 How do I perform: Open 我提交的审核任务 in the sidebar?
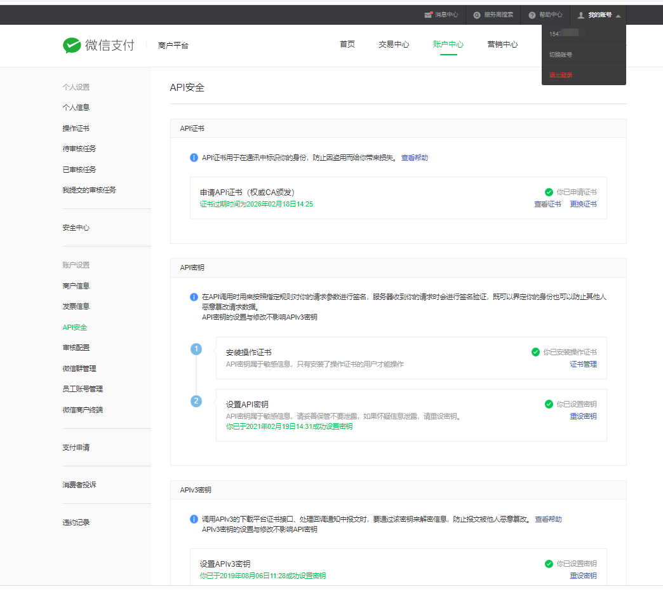[x=89, y=191]
